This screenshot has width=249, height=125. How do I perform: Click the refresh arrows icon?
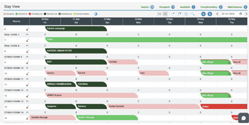[x=179, y=14]
